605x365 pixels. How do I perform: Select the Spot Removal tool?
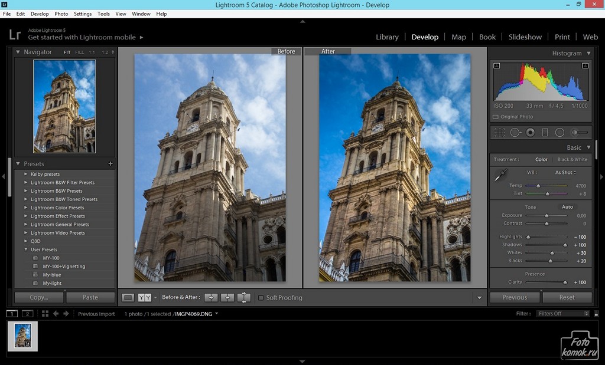515,133
